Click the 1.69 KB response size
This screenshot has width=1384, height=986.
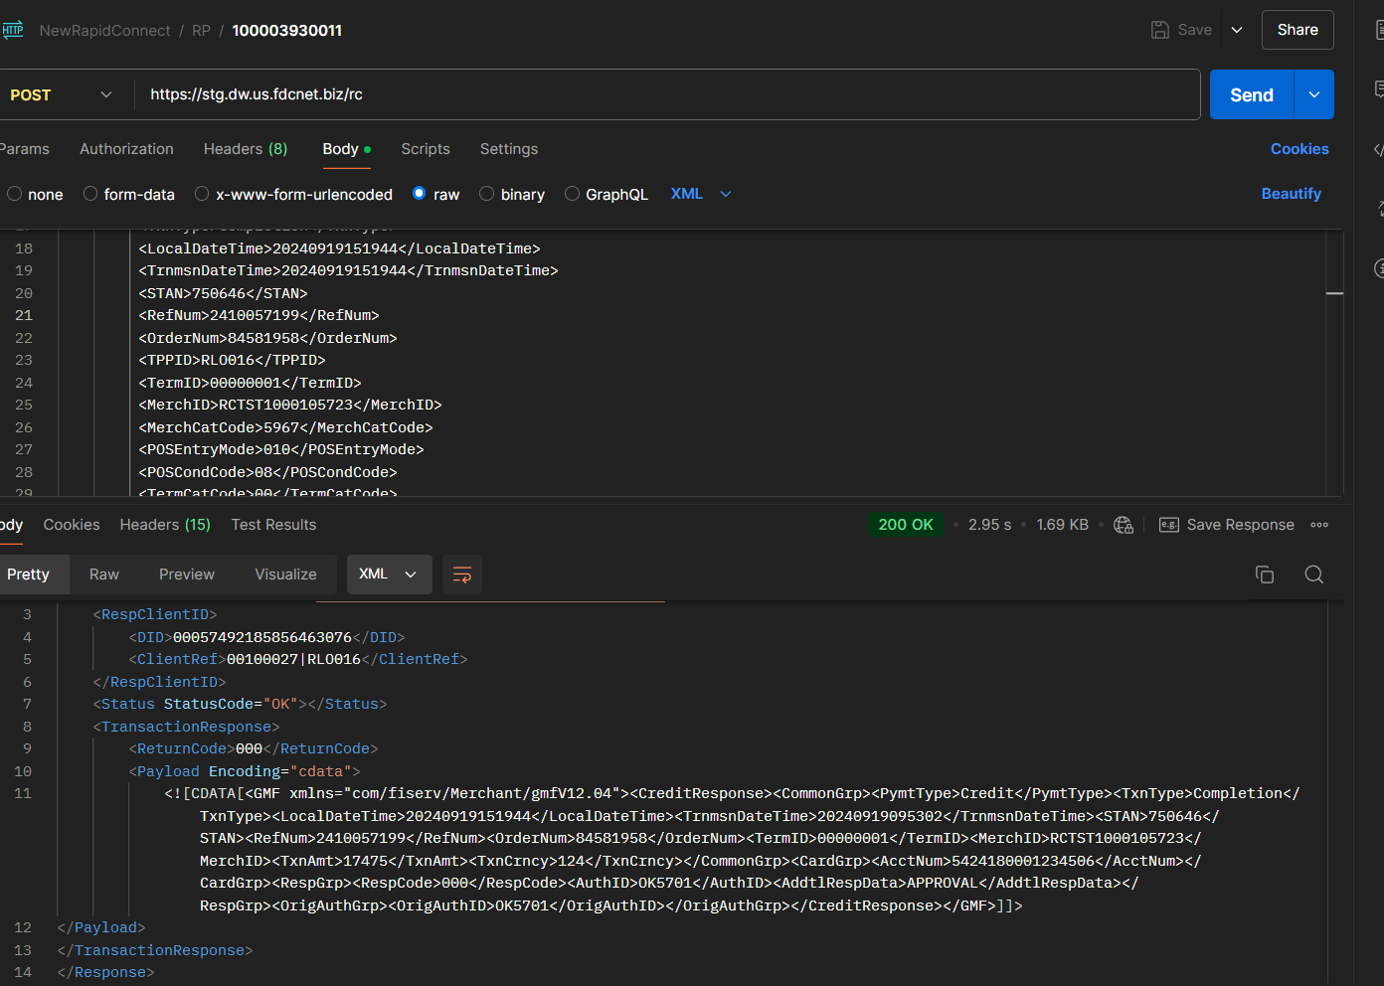pos(1063,525)
